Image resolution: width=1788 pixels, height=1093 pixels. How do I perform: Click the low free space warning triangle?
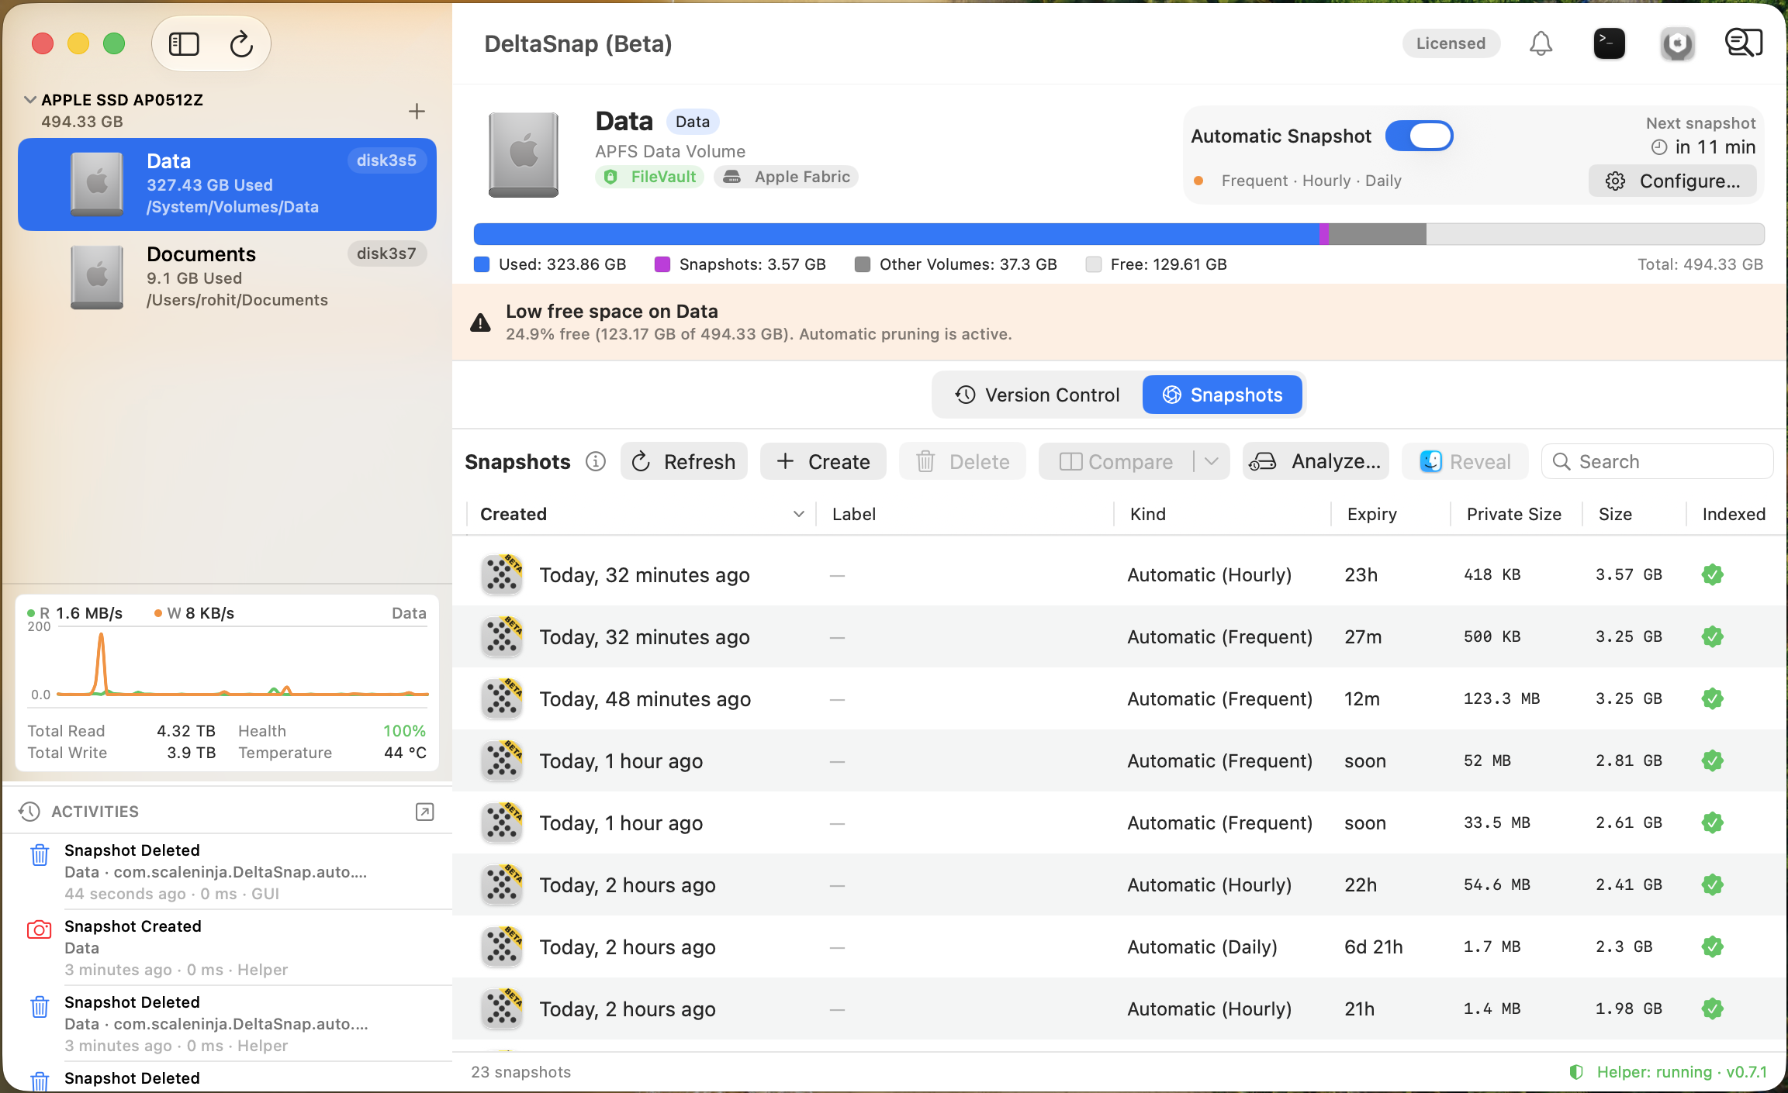[x=480, y=322]
